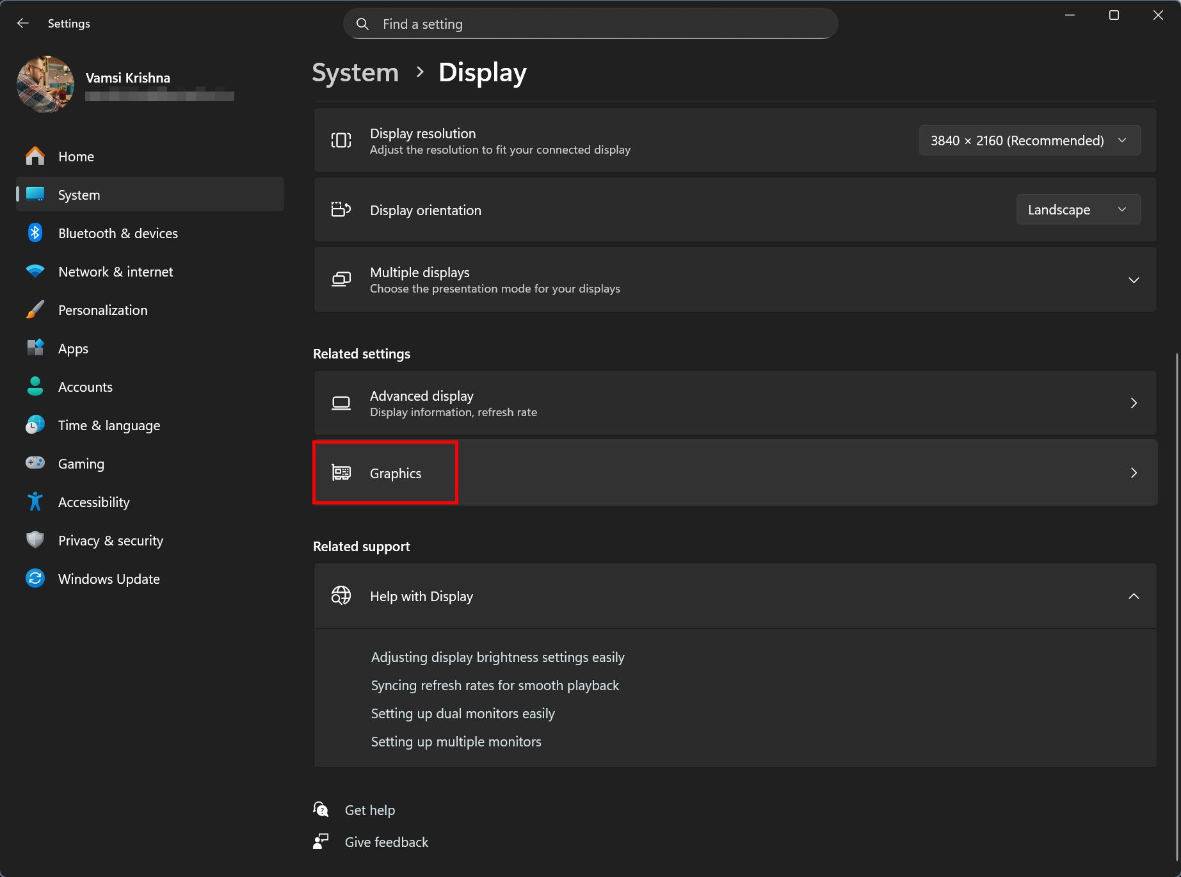This screenshot has height=877, width=1181.
Task: Click the Give feedback link
Action: (387, 842)
